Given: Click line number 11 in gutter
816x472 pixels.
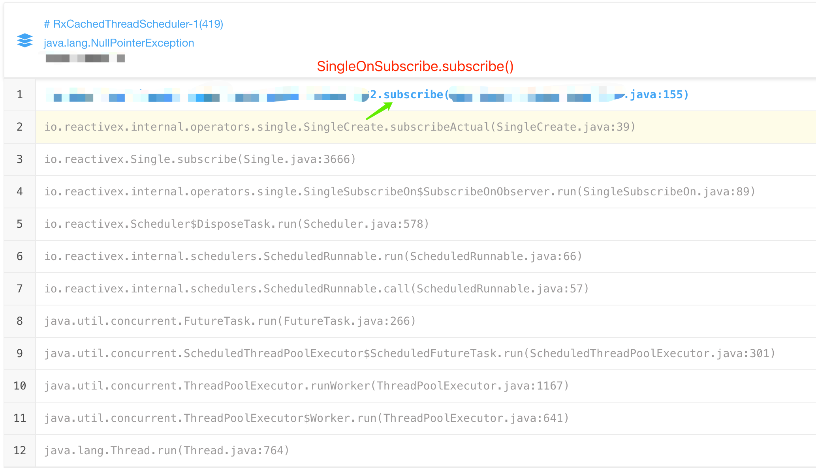Looking at the screenshot, I should pyautogui.click(x=20, y=418).
